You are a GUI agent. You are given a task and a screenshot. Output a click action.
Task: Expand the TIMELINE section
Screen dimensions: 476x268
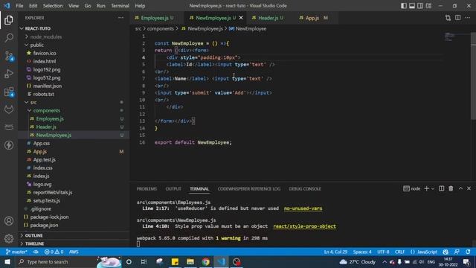click(74, 243)
